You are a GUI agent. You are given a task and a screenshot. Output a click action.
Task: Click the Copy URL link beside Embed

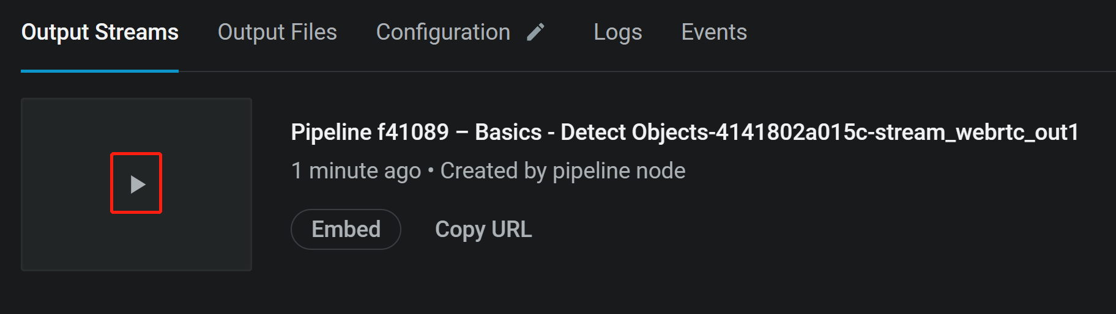tap(483, 229)
